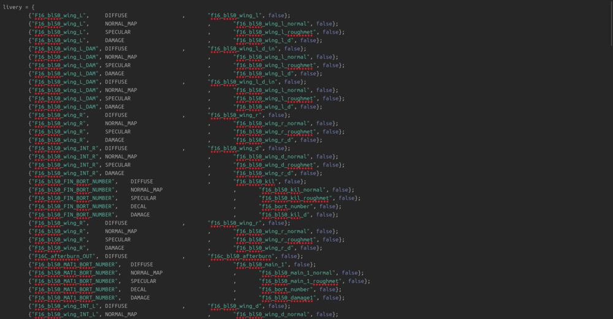The height and width of the screenshot is (319, 613).
Task: Click "f16_bl50_main_1_normal" texture string
Action: coord(297,273)
